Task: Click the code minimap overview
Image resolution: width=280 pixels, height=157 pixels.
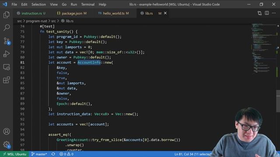Action: [263, 48]
